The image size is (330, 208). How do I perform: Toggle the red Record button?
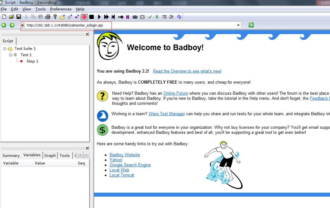(x=84, y=17)
